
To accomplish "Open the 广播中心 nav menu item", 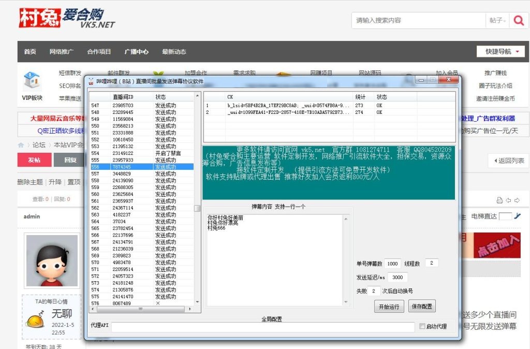I will pyautogui.click(x=136, y=52).
